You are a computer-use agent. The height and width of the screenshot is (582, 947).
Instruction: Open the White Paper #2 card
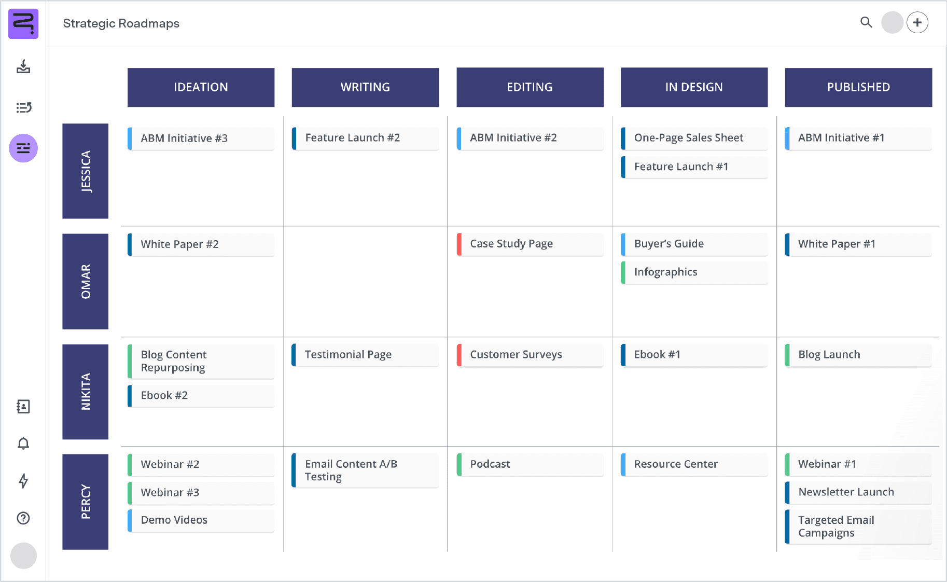point(201,244)
